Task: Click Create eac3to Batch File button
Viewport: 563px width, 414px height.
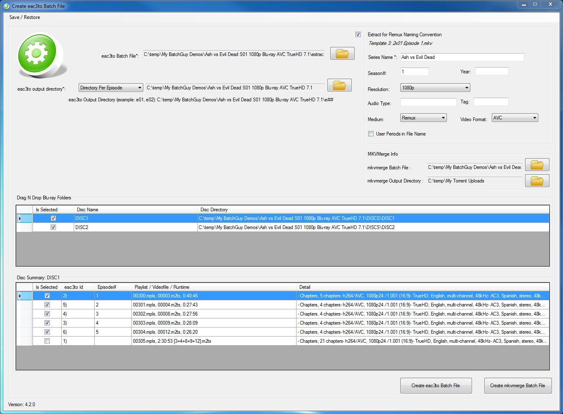Action: pyautogui.click(x=436, y=386)
